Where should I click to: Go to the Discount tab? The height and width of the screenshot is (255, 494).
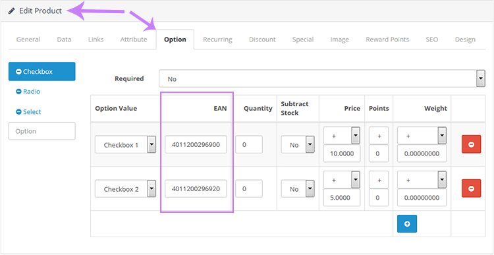point(262,40)
